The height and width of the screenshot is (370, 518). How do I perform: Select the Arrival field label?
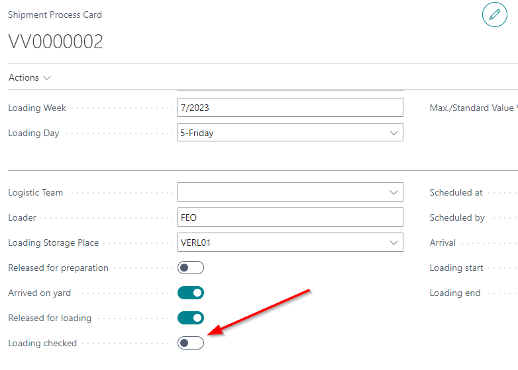click(x=442, y=242)
